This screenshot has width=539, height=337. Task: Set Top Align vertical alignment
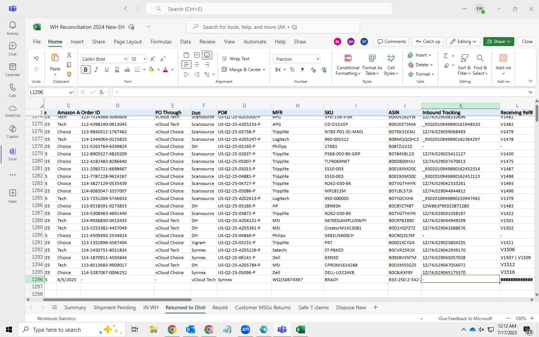pos(186,55)
